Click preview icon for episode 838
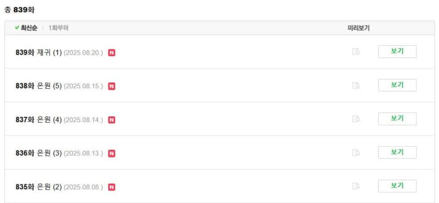The height and width of the screenshot is (203, 439). tap(356, 85)
